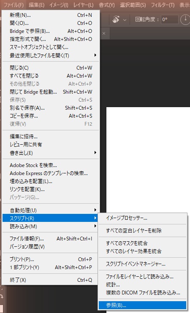Choose 新規(N)... menu item

[x=51, y=15]
